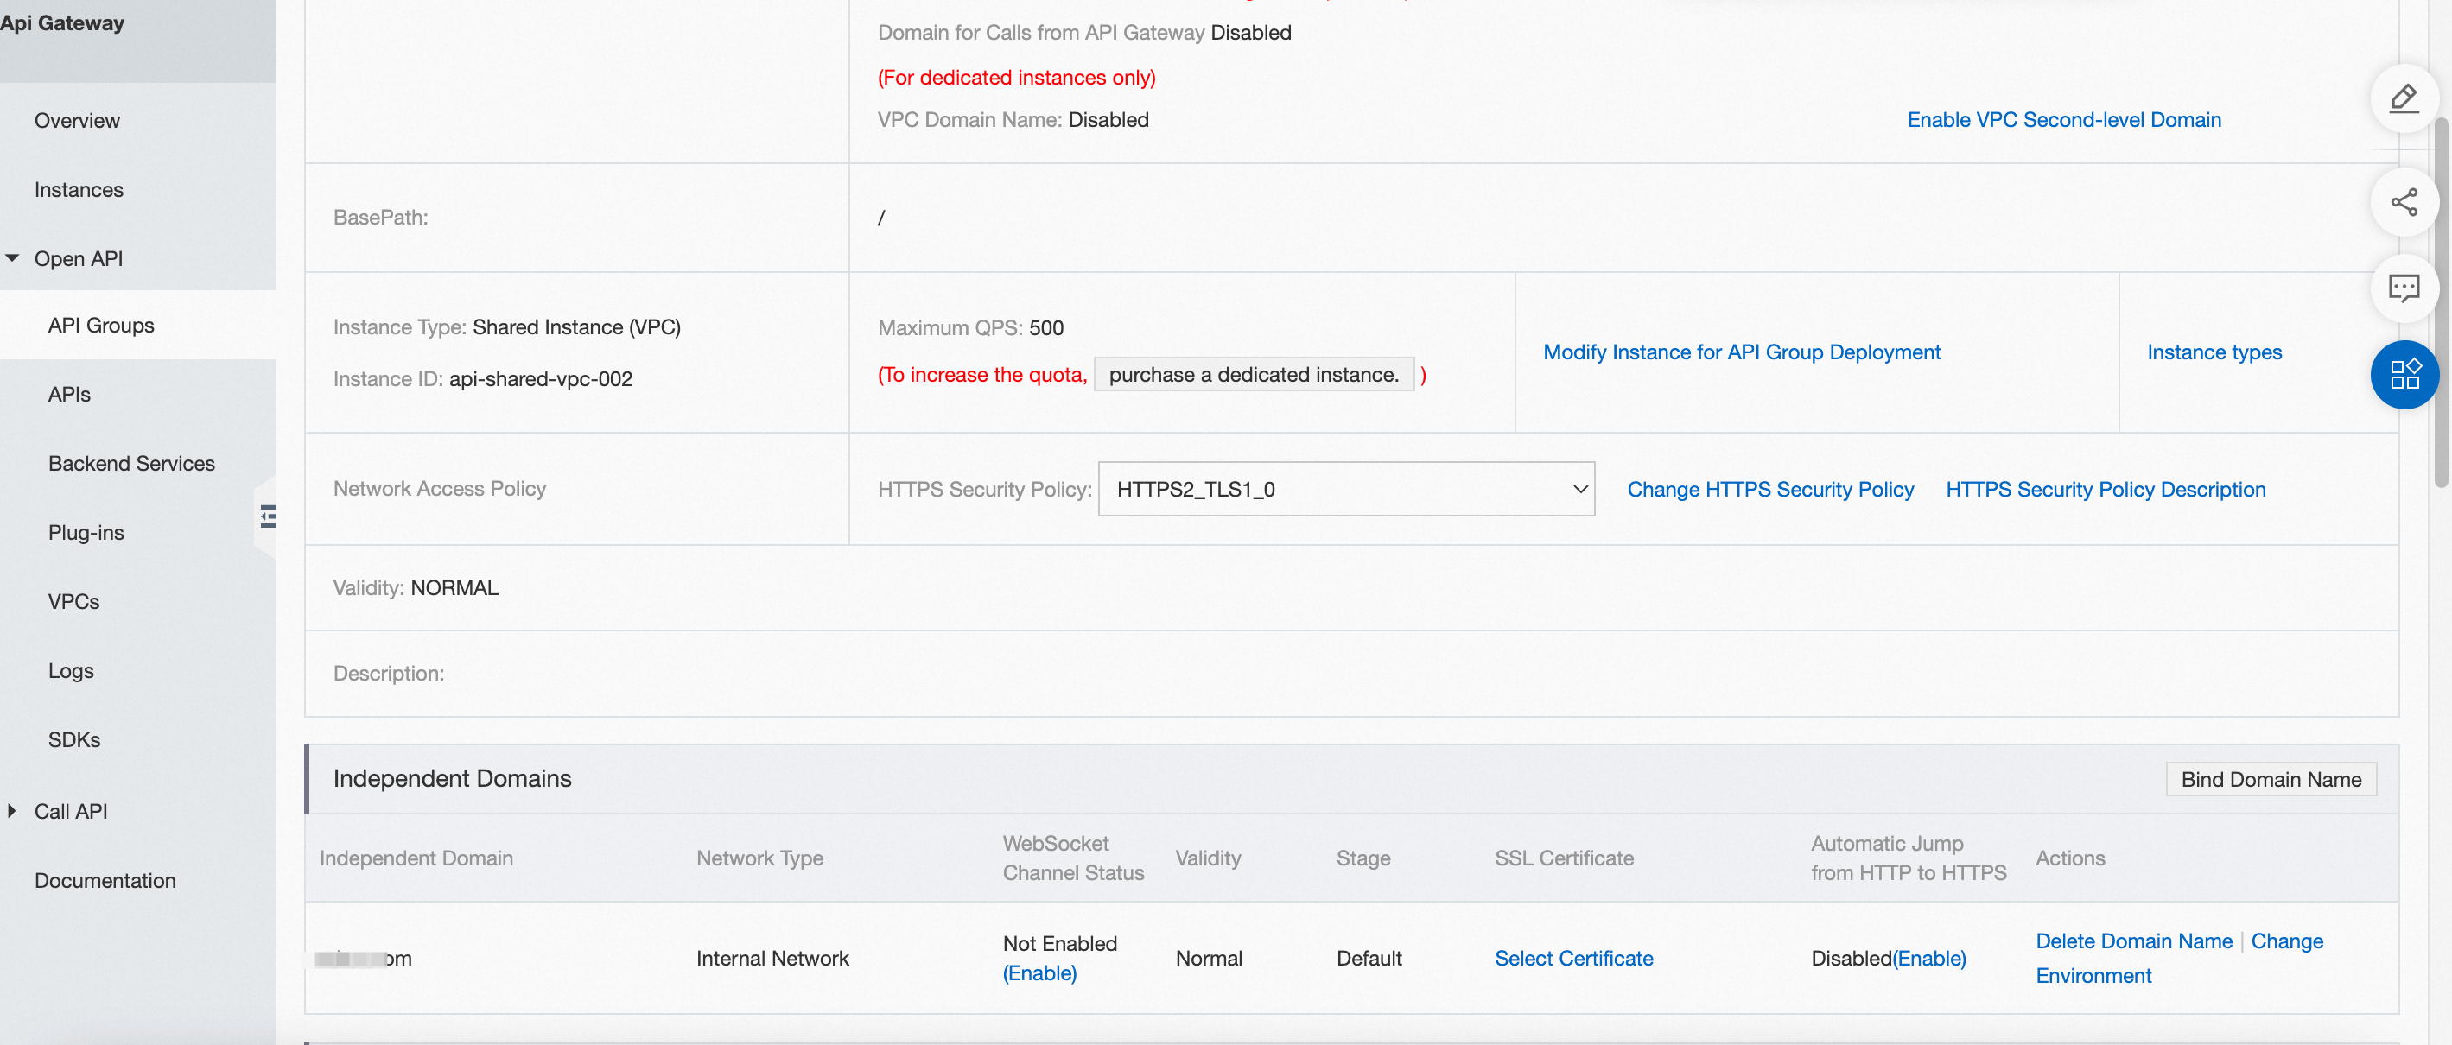The width and height of the screenshot is (2452, 1045).
Task: Click the vertical page scrollbar
Action: pos(2442,305)
